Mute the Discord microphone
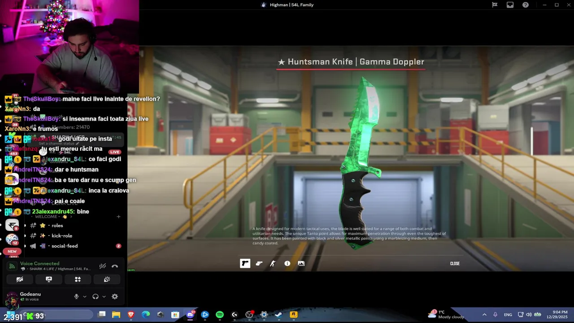Screen dimensions: 574x323 coord(76,297)
